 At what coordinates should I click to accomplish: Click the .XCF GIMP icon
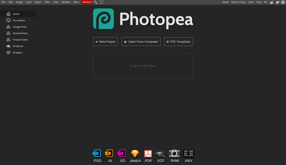pyautogui.click(x=160, y=154)
